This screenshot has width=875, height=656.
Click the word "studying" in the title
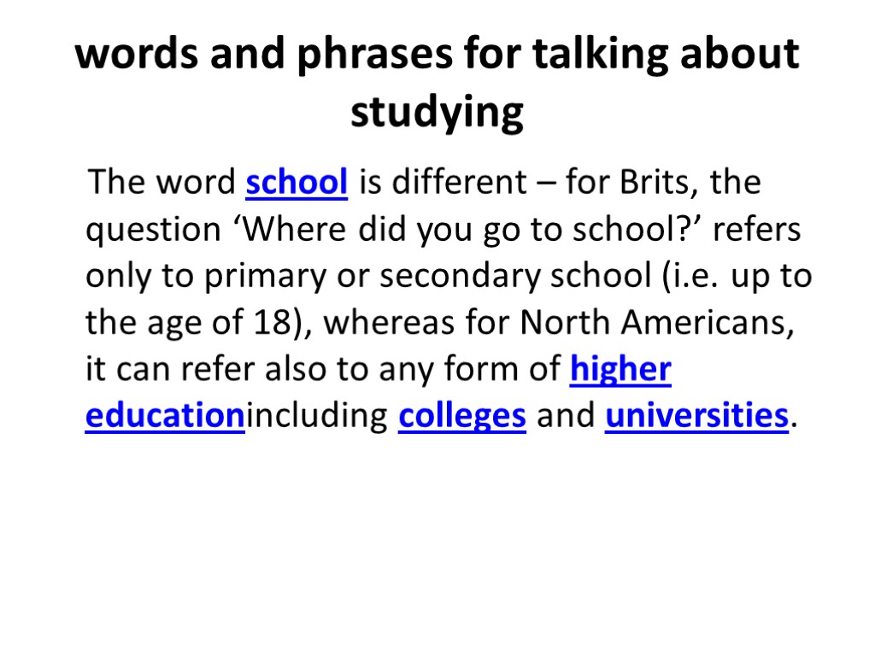pyautogui.click(x=437, y=113)
